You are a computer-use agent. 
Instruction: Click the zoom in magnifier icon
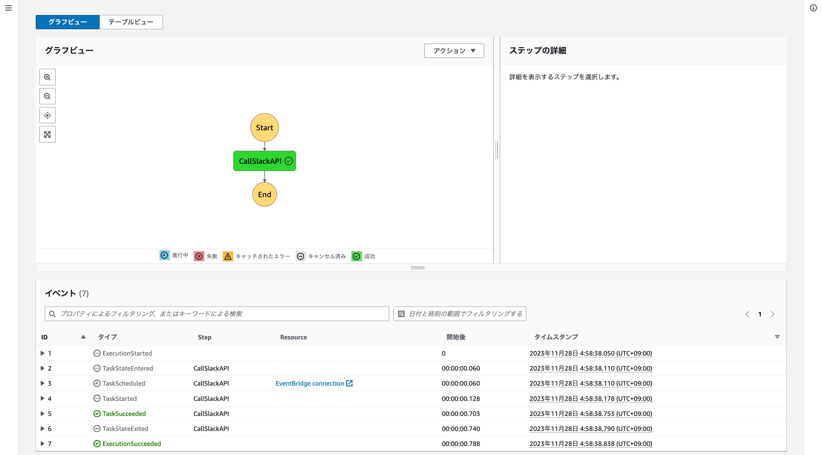pyautogui.click(x=47, y=77)
